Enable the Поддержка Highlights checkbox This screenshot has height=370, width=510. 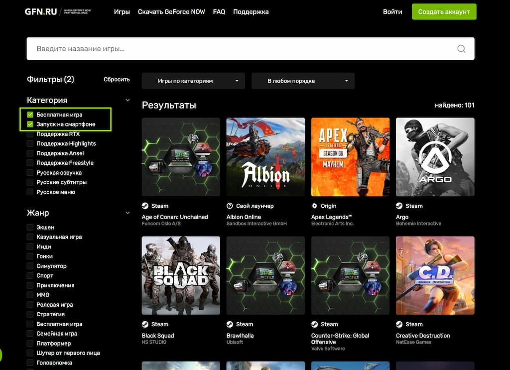click(x=30, y=143)
